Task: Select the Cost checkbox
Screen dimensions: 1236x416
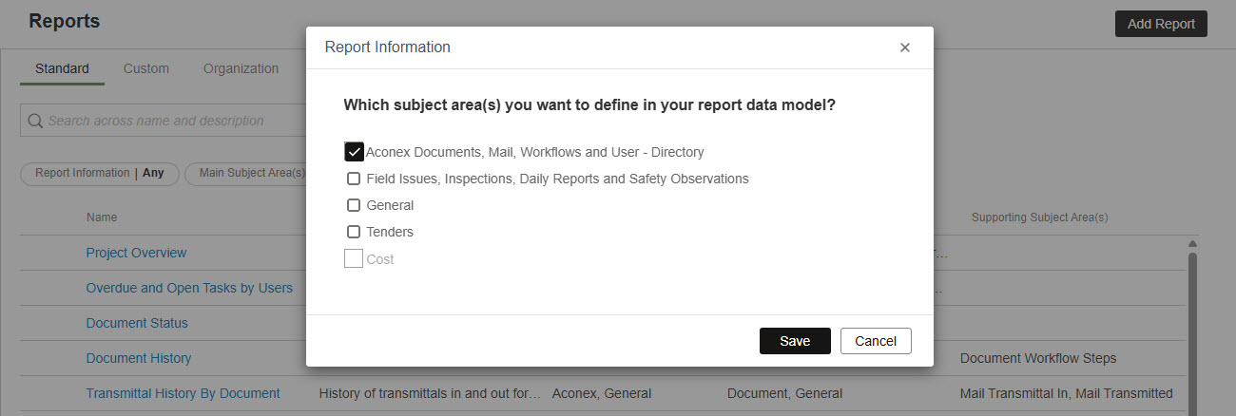Action: [x=354, y=258]
